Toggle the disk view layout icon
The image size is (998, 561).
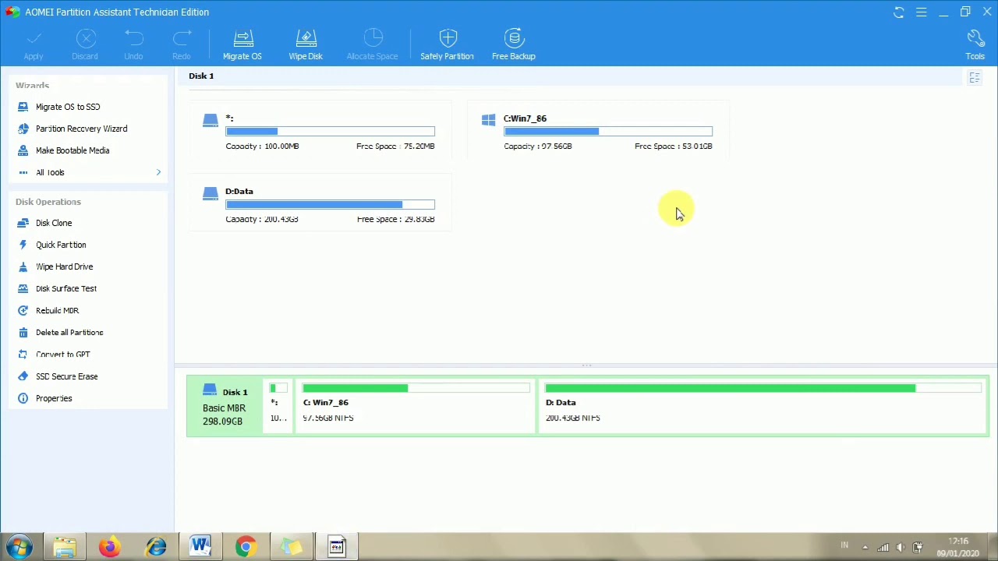tap(975, 77)
